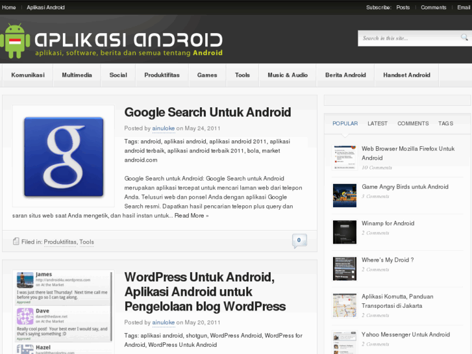Subscribe via Email link
Viewport: 472px width, 354px height.
tap(464, 7)
